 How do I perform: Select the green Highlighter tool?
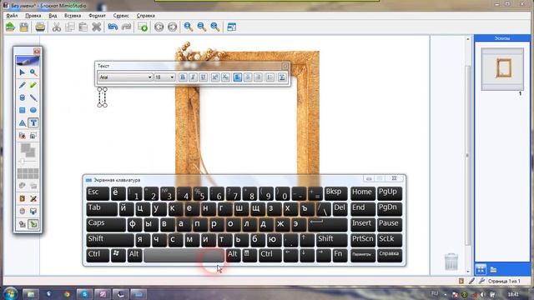[x=33, y=85]
